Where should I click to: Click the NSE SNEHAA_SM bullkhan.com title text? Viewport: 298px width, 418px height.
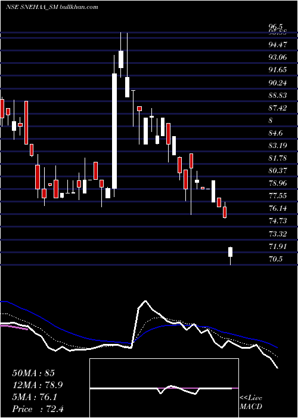[52, 7]
